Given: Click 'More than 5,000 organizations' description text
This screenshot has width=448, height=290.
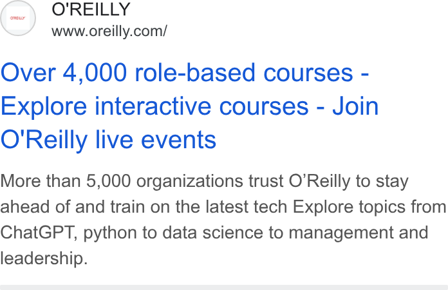Looking at the screenshot, I should [x=122, y=181].
